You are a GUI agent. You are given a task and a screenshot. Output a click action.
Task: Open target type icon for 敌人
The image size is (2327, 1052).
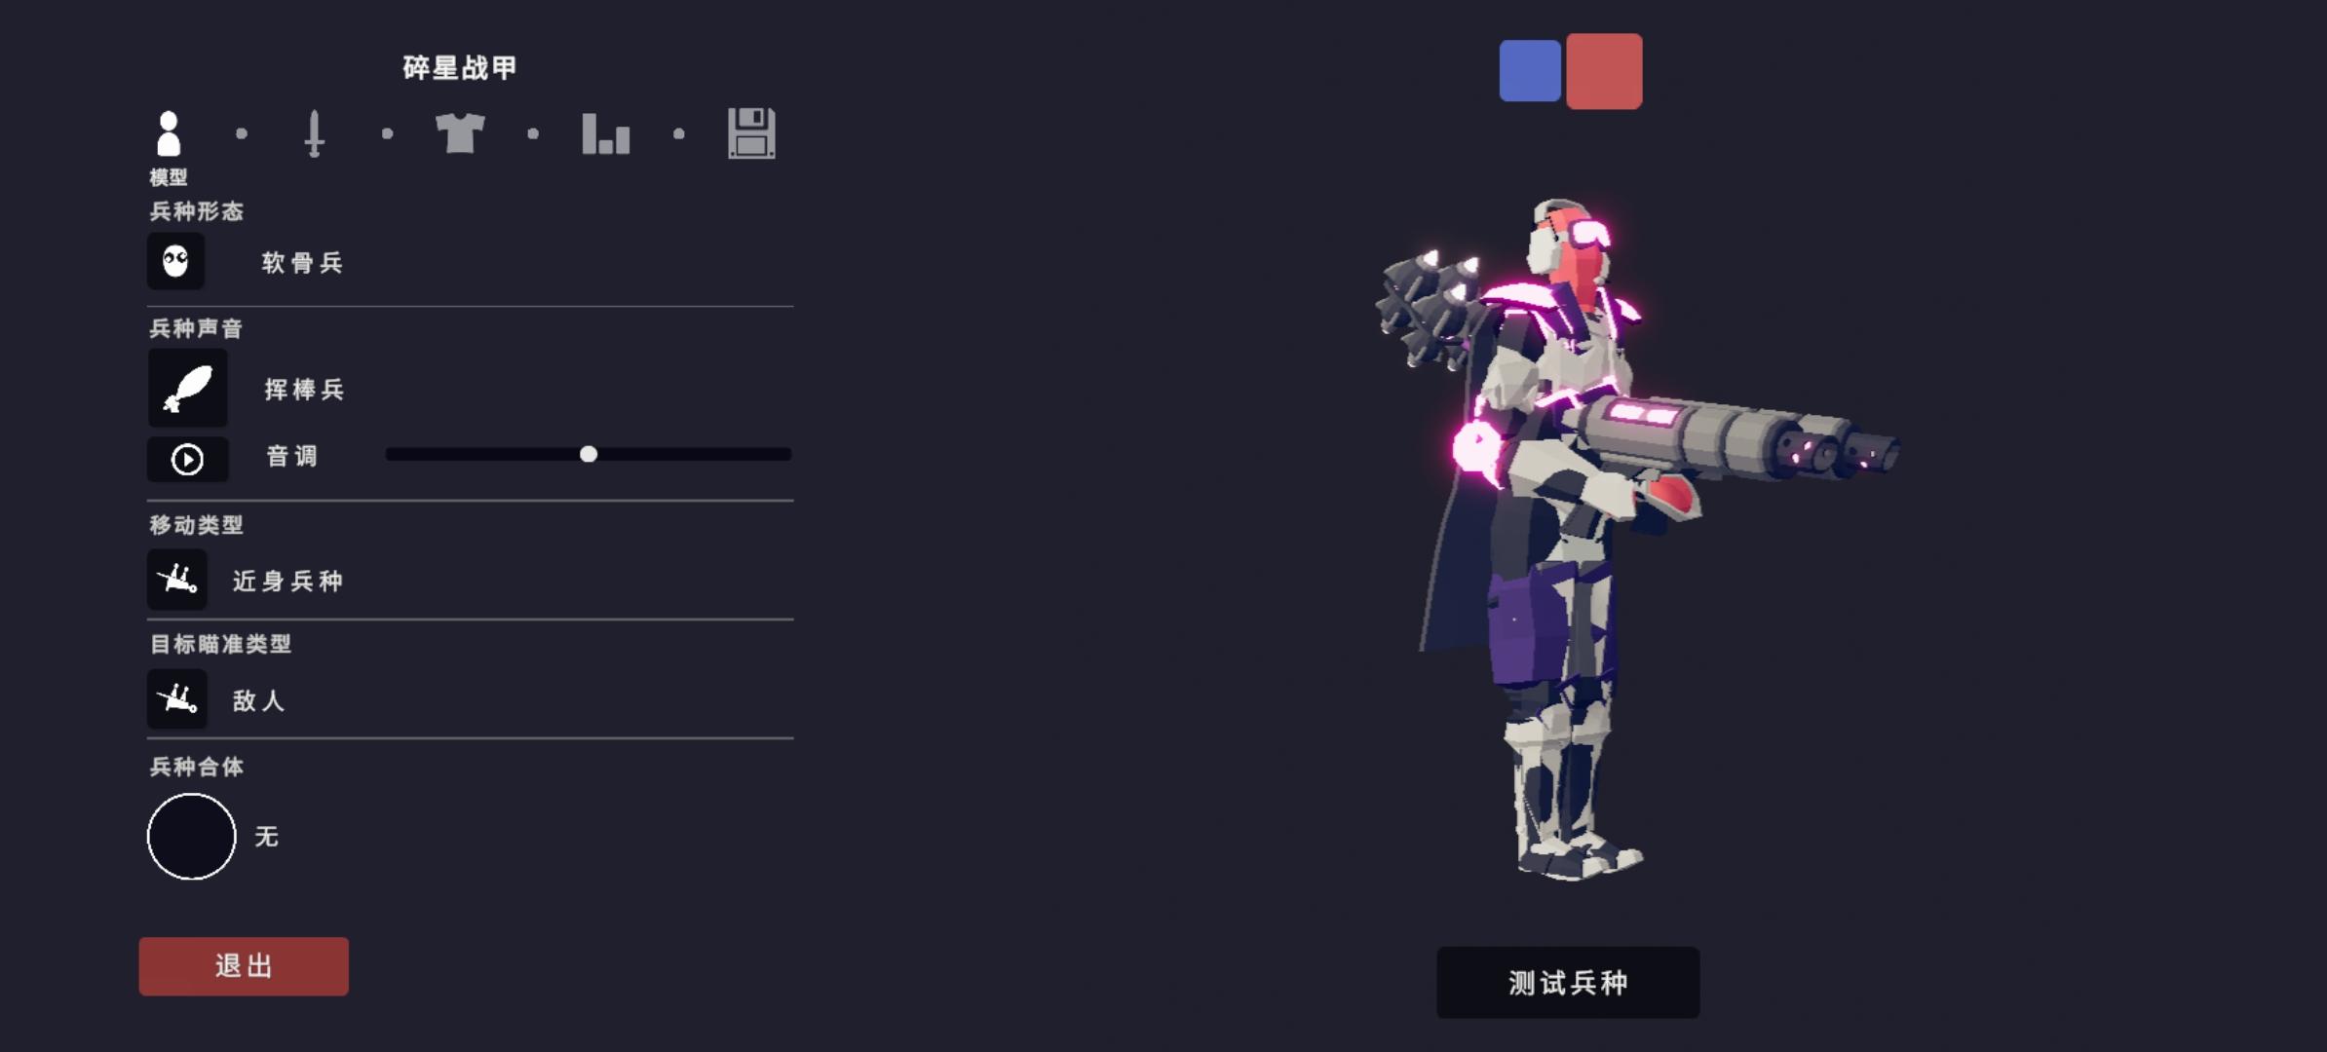click(x=177, y=698)
